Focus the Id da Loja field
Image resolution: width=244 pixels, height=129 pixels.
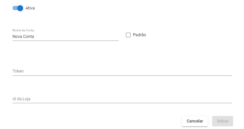click(122, 99)
